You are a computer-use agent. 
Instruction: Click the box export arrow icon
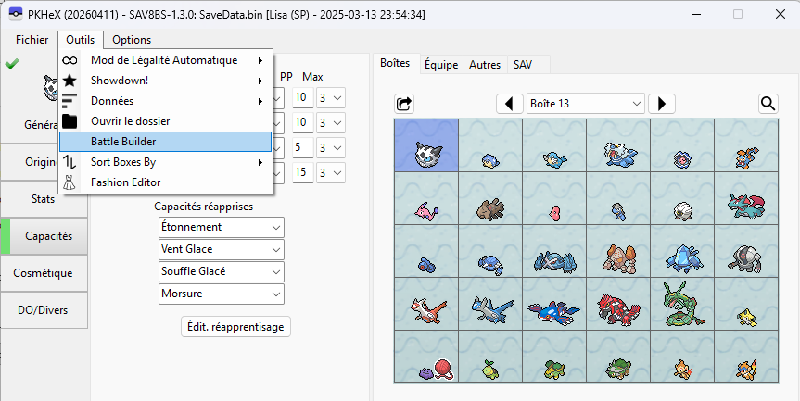pyautogui.click(x=404, y=104)
